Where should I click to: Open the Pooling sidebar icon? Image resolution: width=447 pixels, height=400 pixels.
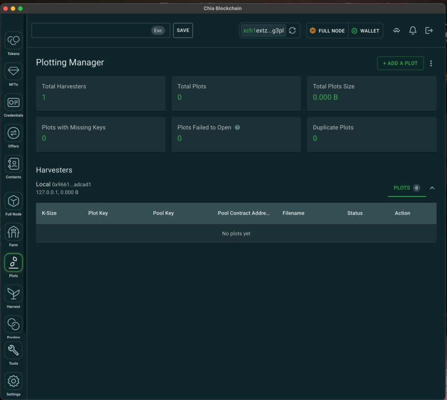click(x=13, y=324)
